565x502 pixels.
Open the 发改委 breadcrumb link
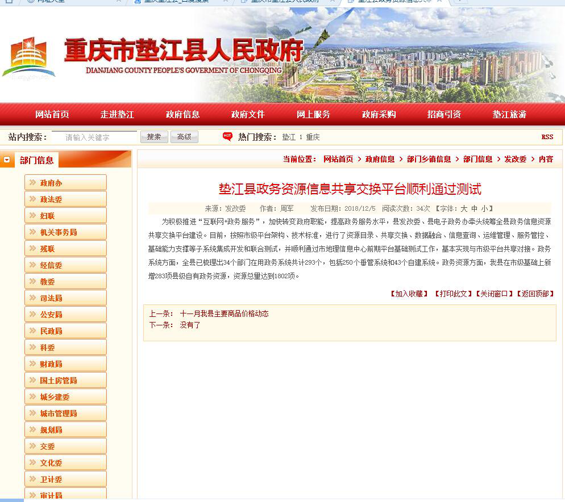(x=514, y=159)
